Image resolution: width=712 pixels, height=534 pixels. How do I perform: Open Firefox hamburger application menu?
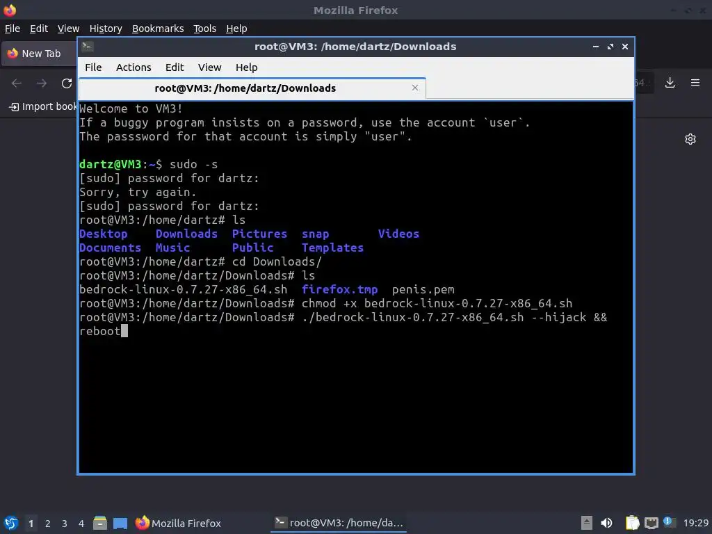[695, 83]
